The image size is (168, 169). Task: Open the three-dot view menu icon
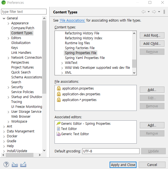pyautogui.click(x=164, y=12)
